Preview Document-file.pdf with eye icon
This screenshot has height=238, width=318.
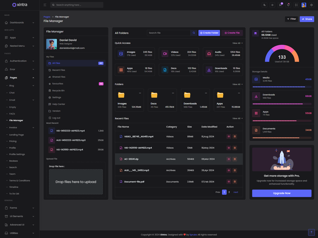click(229, 182)
